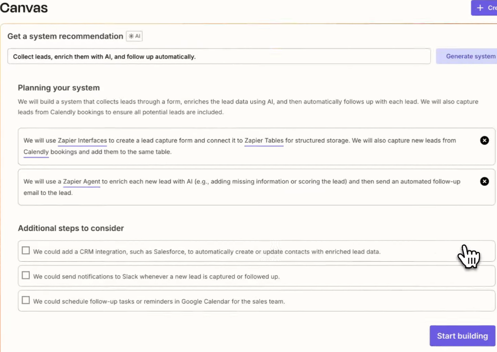Check the Salesforce CRM integration option

26,251
